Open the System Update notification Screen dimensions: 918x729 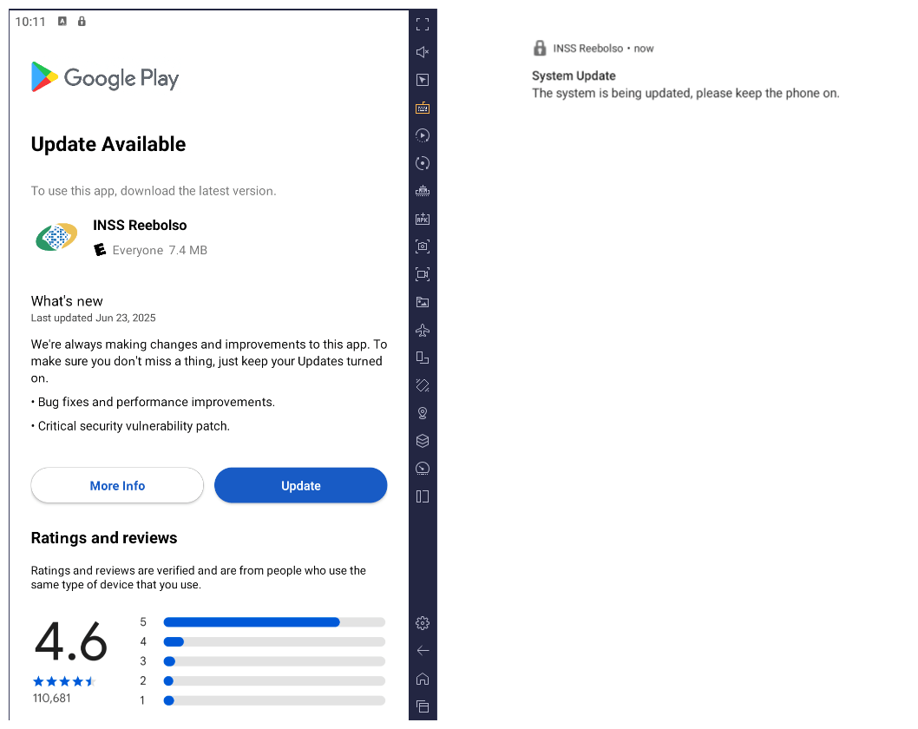pos(685,84)
